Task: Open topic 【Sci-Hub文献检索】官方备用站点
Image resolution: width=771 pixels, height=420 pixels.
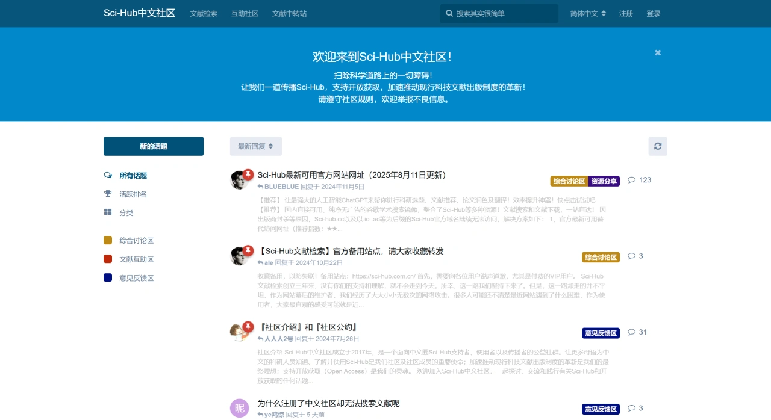Action: 350,251
